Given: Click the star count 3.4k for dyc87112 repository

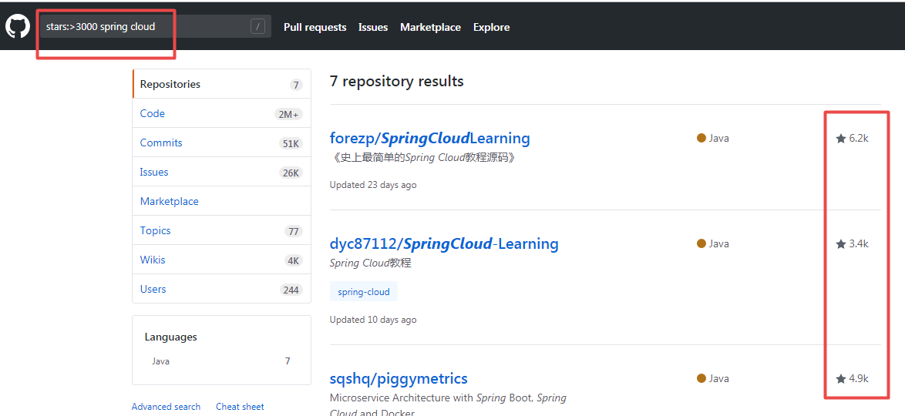Looking at the screenshot, I should (852, 243).
